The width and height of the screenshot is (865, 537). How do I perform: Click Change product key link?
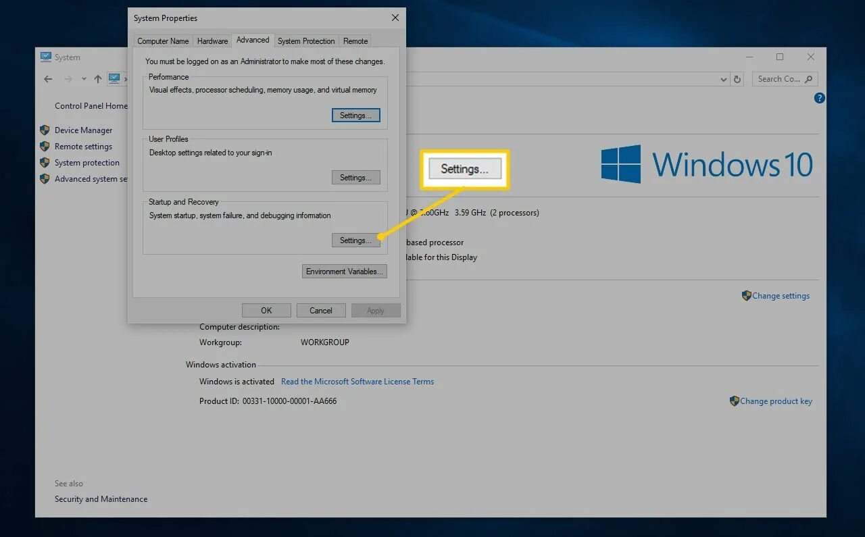[x=776, y=401]
